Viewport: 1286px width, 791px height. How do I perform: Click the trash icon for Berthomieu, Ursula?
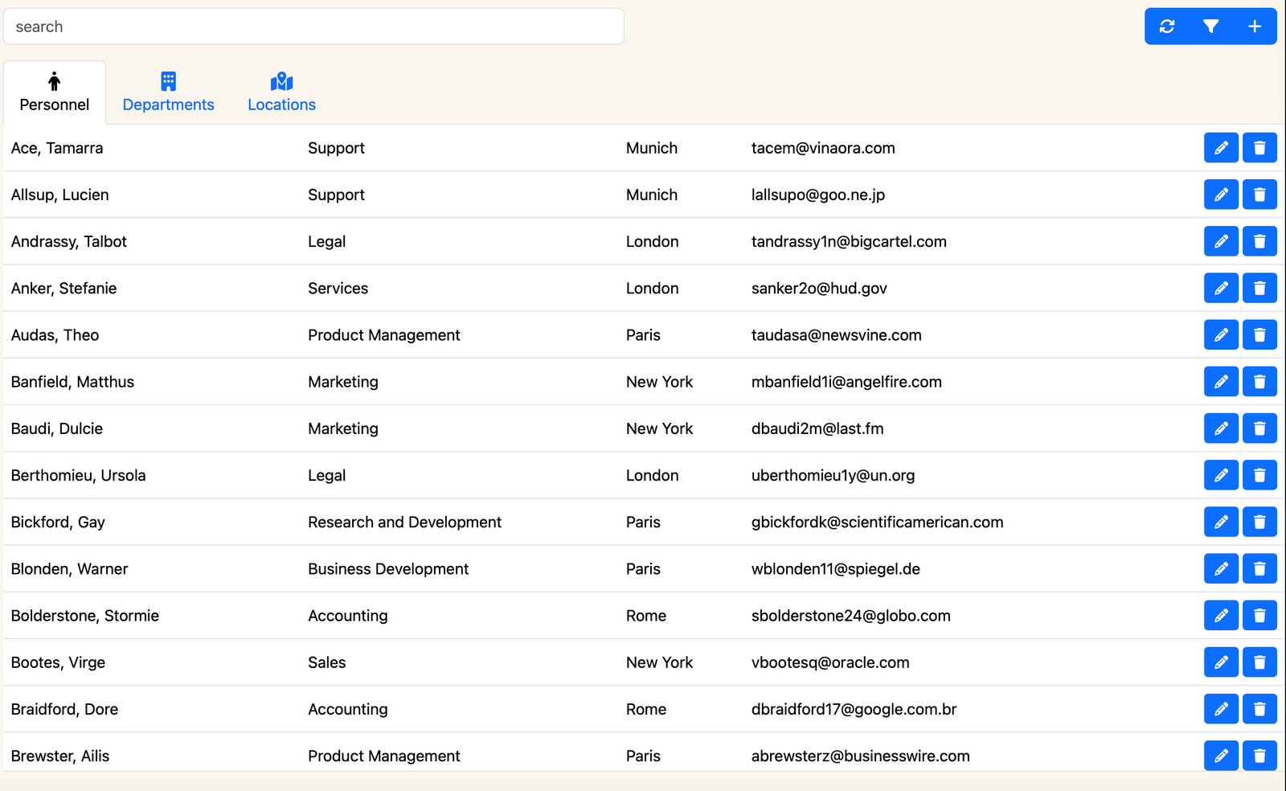coord(1259,475)
